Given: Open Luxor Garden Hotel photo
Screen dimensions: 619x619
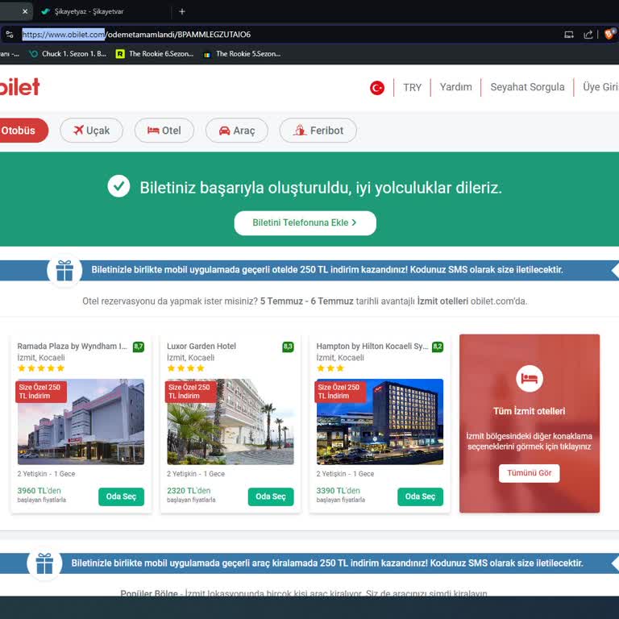Looking at the screenshot, I should point(231,422).
